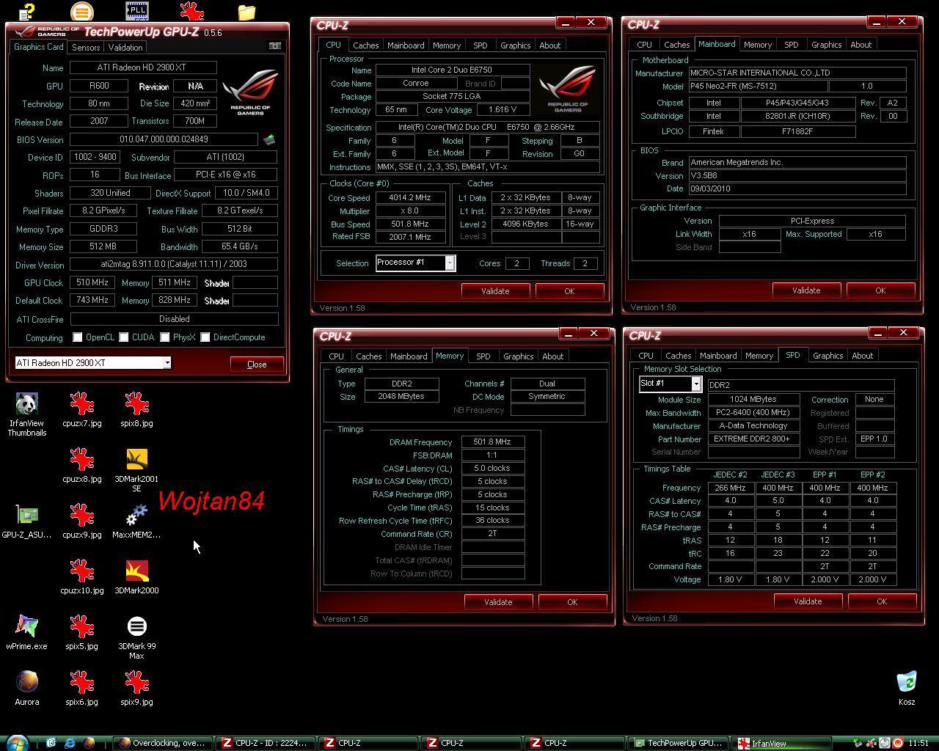
Task: Enable the DirectCompute checkbox in GPU-Z
Action: click(x=205, y=337)
